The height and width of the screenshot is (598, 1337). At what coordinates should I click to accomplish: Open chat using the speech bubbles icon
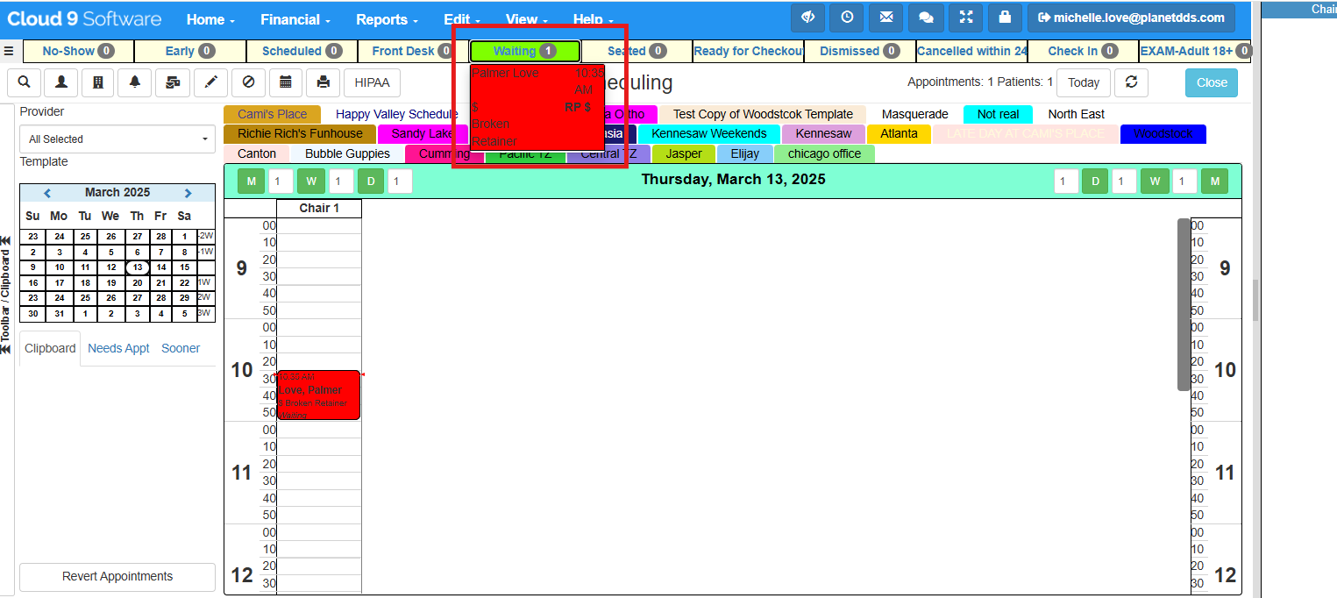[926, 18]
